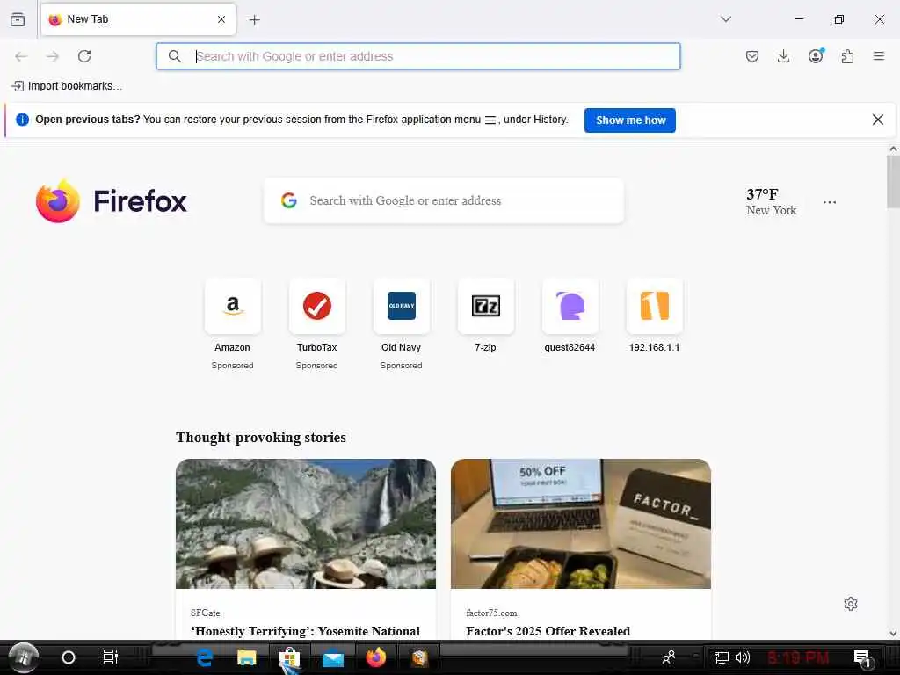
Task: Open the Firefox application hamburger menu
Action: (x=879, y=56)
